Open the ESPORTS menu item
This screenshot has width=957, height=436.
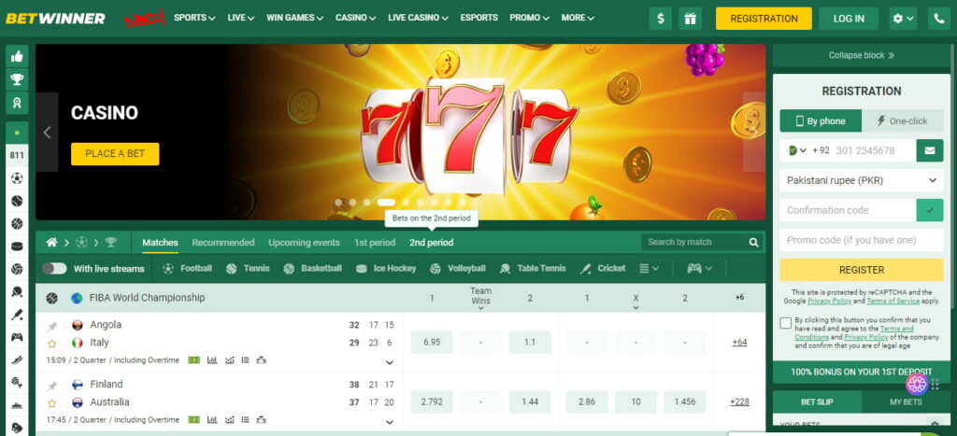(x=478, y=18)
